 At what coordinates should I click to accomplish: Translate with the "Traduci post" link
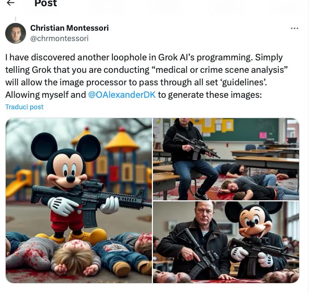(x=24, y=107)
